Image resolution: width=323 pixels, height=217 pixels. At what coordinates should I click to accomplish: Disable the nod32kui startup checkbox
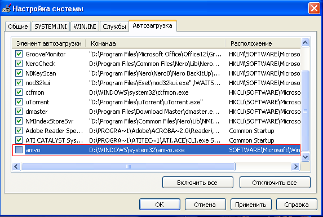[x=19, y=83]
